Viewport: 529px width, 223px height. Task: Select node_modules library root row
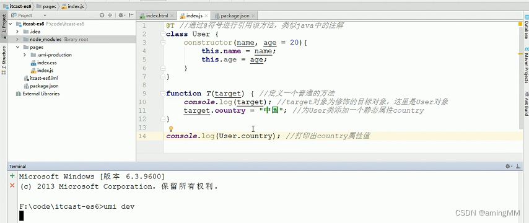71,40
